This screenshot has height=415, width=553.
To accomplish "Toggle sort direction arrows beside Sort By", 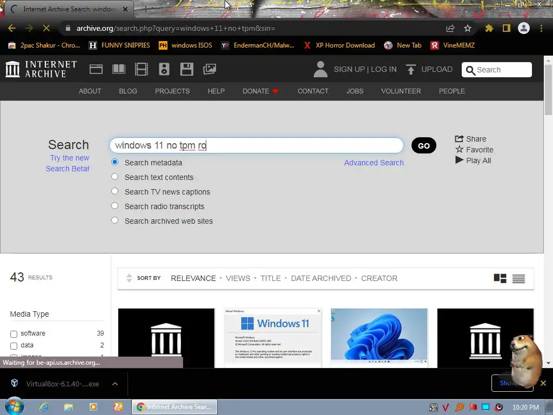I will point(129,278).
